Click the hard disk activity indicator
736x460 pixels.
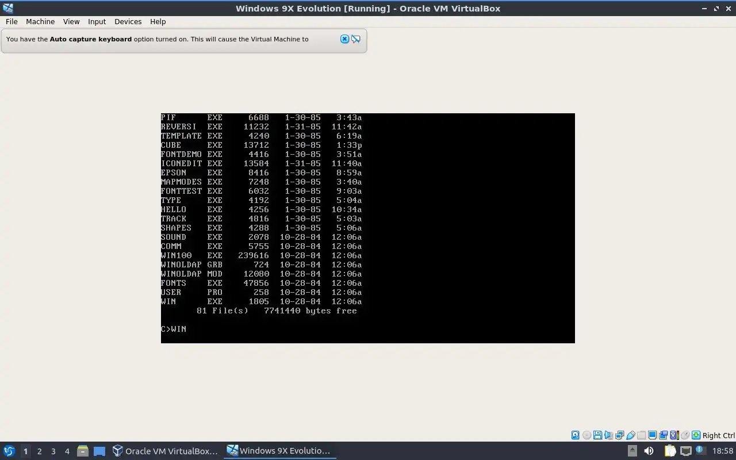pyautogui.click(x=575, y=435)
